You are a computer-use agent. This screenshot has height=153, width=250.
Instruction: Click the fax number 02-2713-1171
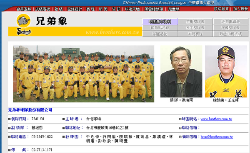pyautogui.click(x=42, y=150)
